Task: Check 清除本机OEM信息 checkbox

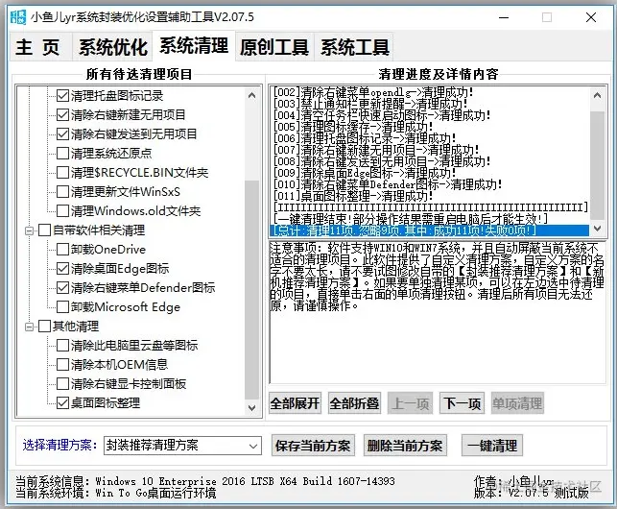Action: click(63, 364)
